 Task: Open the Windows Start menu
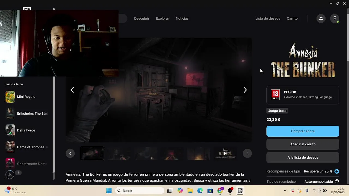coord(109,191)
